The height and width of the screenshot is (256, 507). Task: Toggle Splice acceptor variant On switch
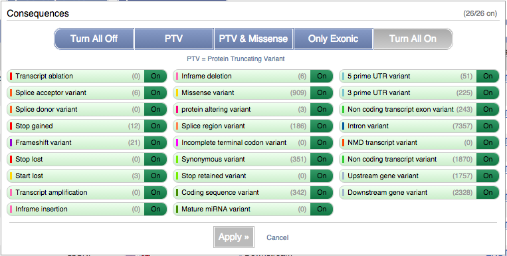pos(155,93)
